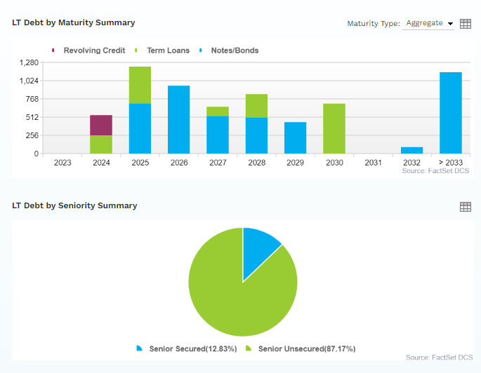Click the small 2032 Notes/Bonds bar
Screen dimensions: 481x373
411,150
